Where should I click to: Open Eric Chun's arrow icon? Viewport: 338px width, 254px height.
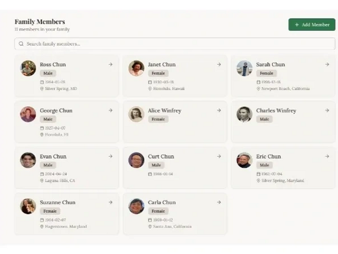click(327, 157)
